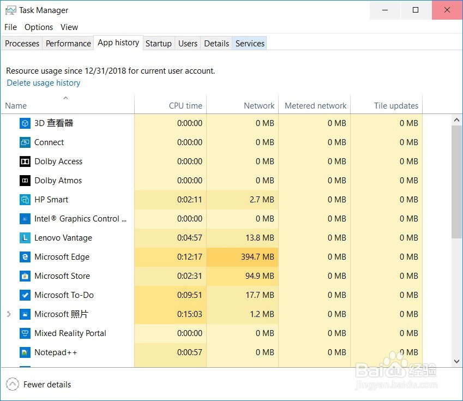Click the Fewer details arrow icon
The width and height of the screenshot is (463, 401).
13,385
